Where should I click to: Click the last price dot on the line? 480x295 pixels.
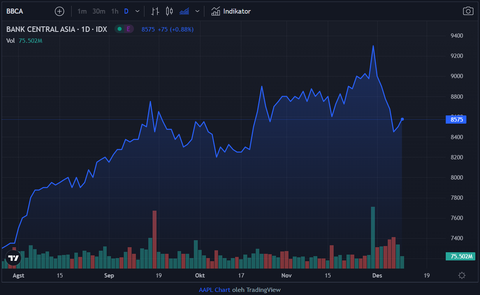402,119
